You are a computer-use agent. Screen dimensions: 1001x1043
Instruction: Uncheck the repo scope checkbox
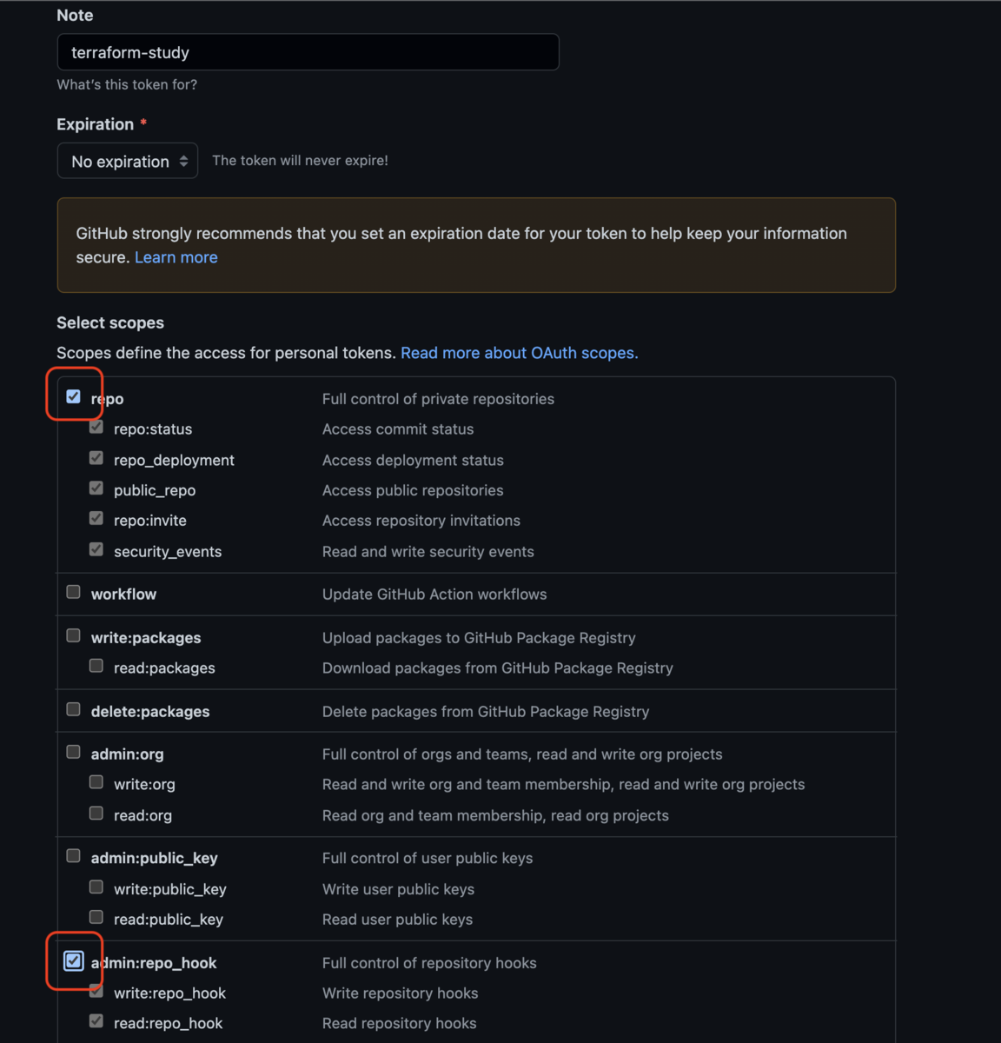74,397
